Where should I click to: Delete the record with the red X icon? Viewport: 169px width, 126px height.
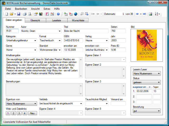71,14
